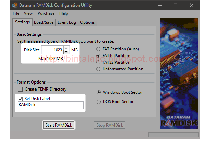This screenshot has height=142, width=210.
Task: Click the Max 1023 MB text
Action: 51,59
